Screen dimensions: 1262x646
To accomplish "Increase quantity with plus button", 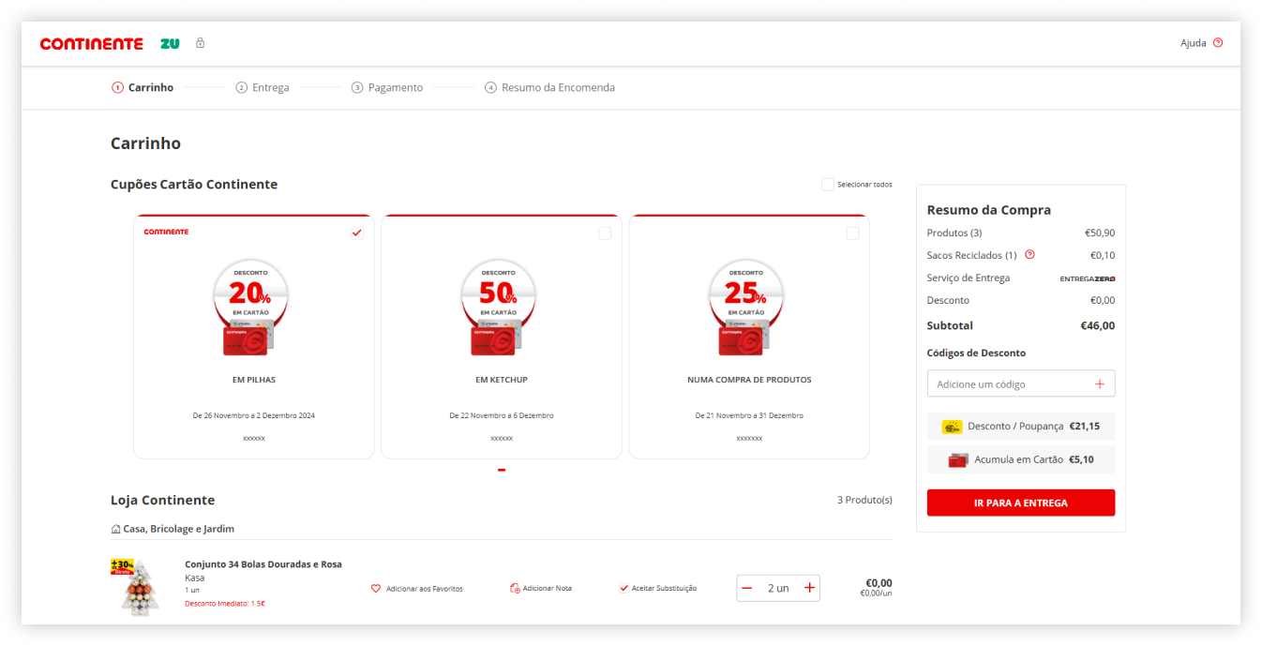I will coord(810,588).
